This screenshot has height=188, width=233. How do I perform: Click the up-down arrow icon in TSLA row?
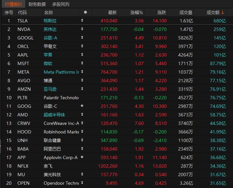pyautogui.click(x=82, y=20)
